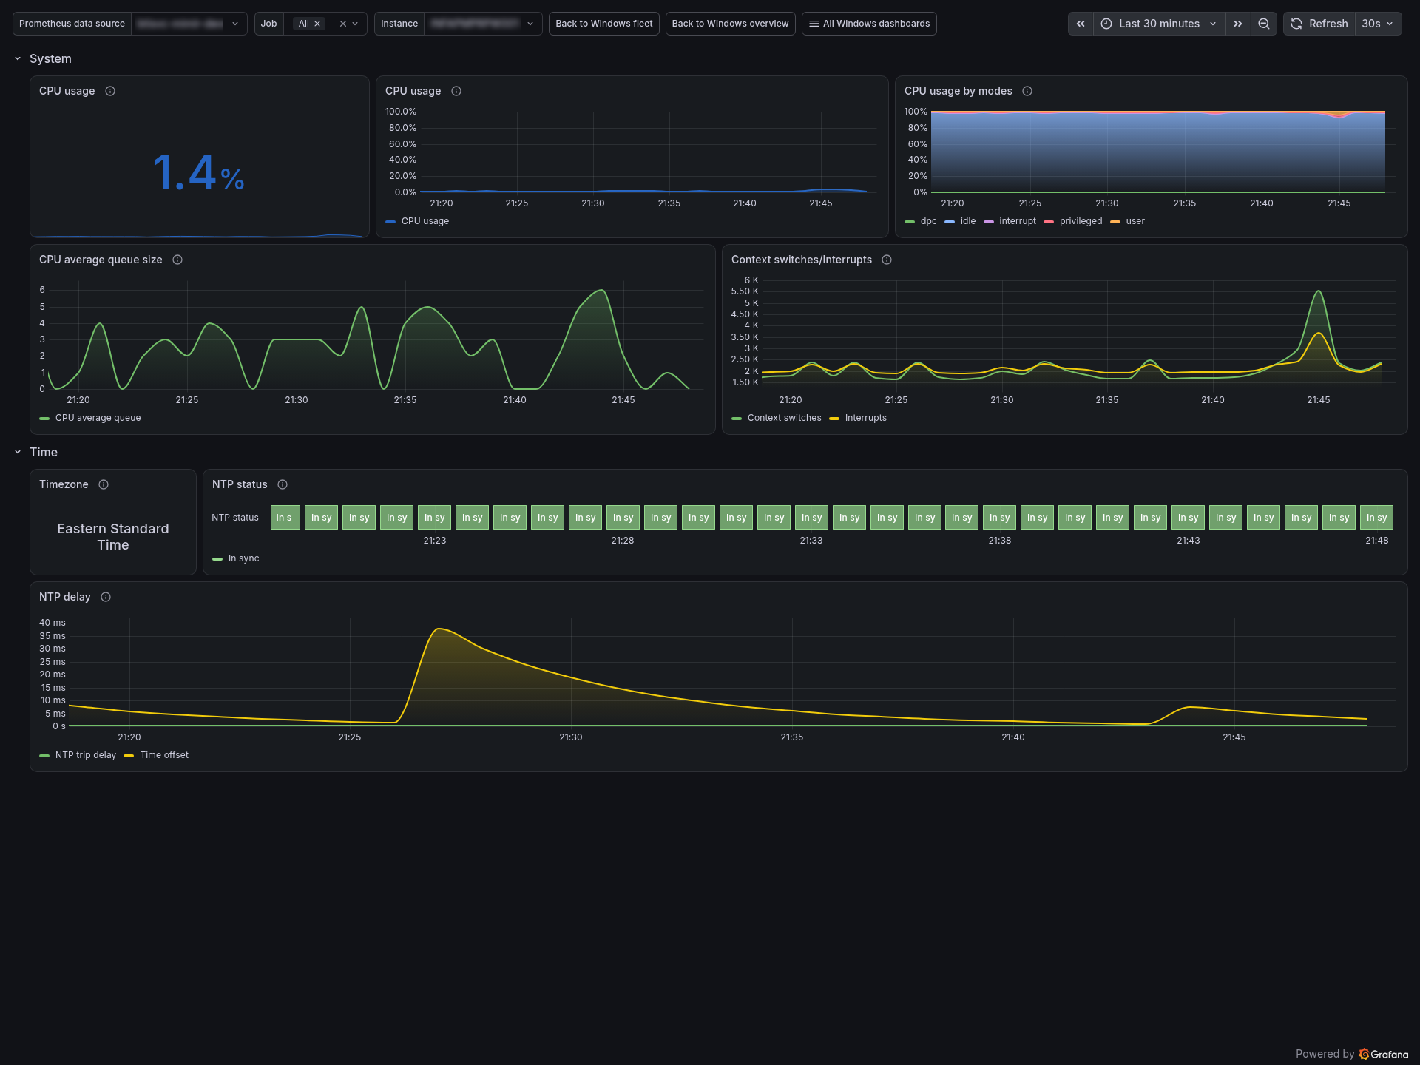Viewport: 1420px width, 1065px height.
Task: Shift time range forward with double-right arrows
Action: [x=1238, y=24]
